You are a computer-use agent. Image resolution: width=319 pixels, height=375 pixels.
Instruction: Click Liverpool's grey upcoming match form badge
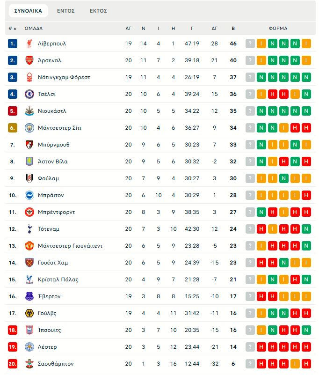click(x=250, y=44)
